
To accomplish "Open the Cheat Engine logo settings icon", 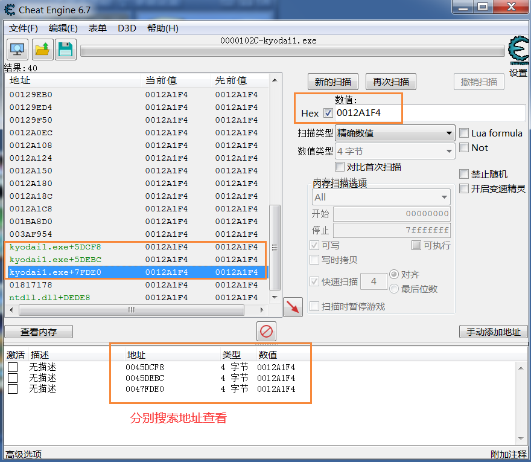I will (518, 51).
